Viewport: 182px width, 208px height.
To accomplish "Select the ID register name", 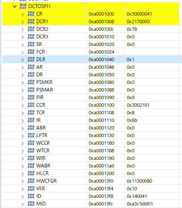I will point(39,196).
